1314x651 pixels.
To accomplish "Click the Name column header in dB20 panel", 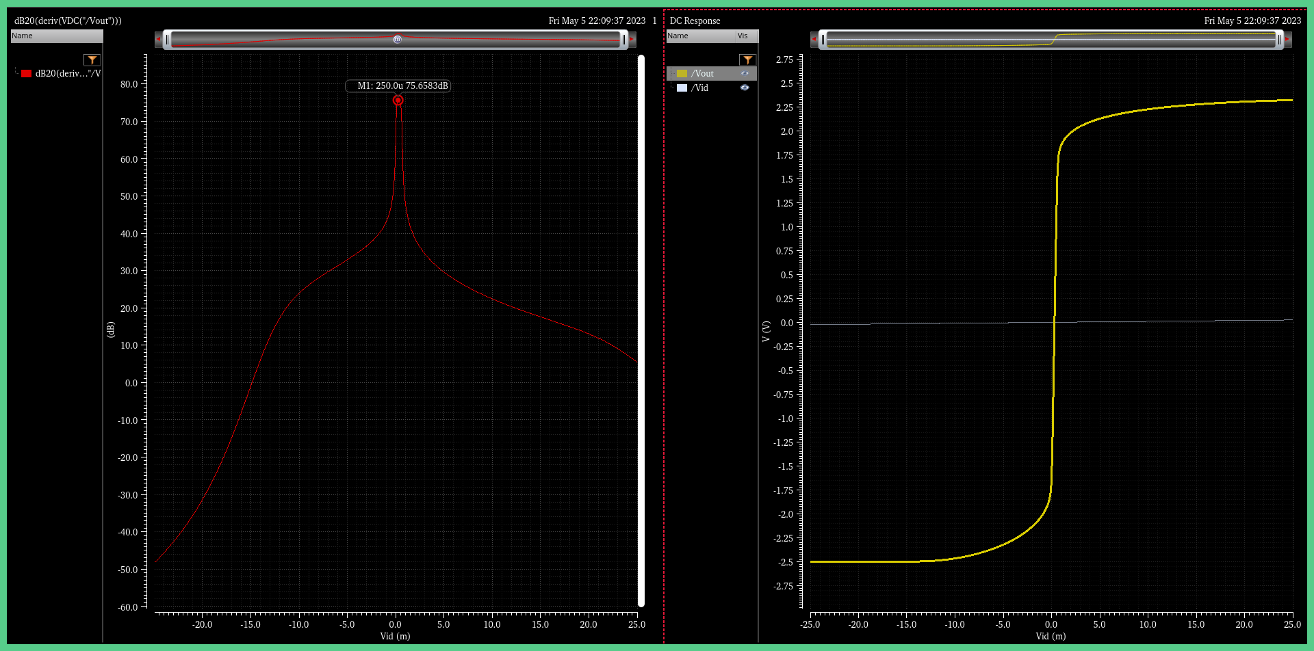I will (x=57, y=36).
